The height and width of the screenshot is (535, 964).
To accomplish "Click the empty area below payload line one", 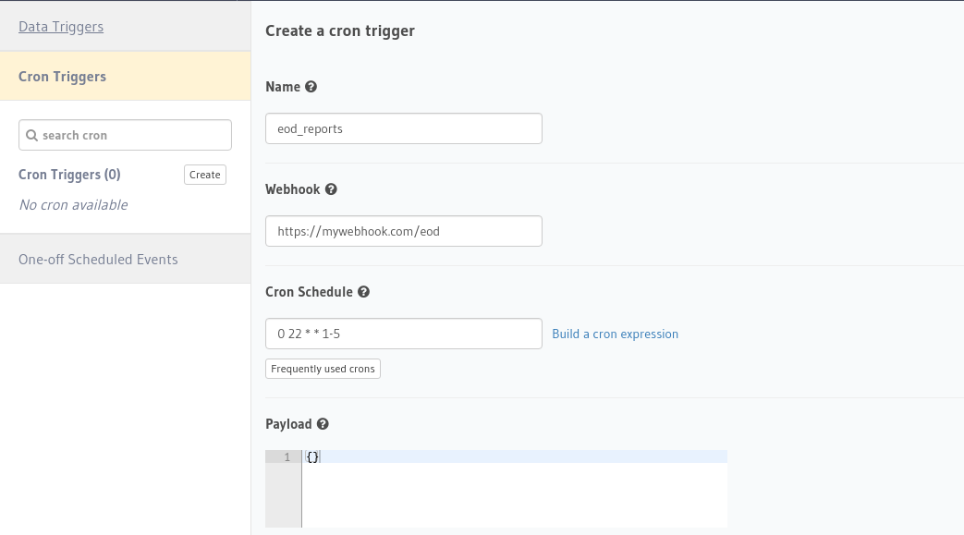I will pos(515,495).
